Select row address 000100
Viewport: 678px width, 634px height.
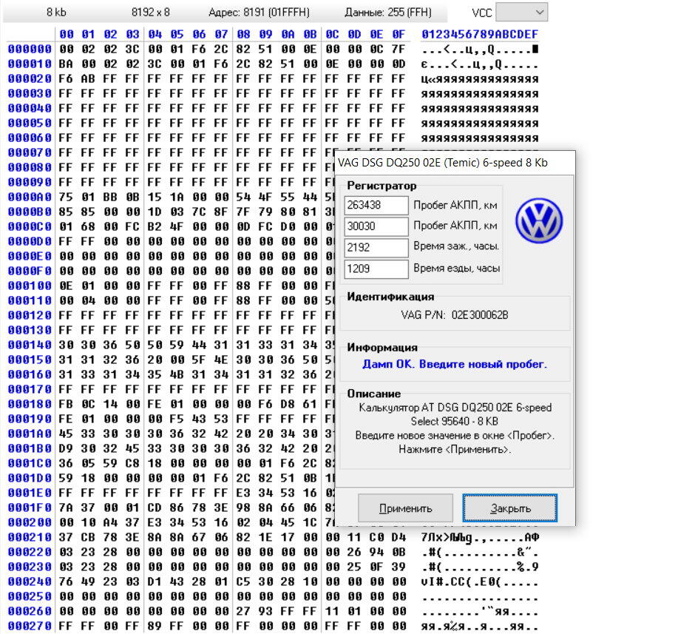(x=30, y=286)
